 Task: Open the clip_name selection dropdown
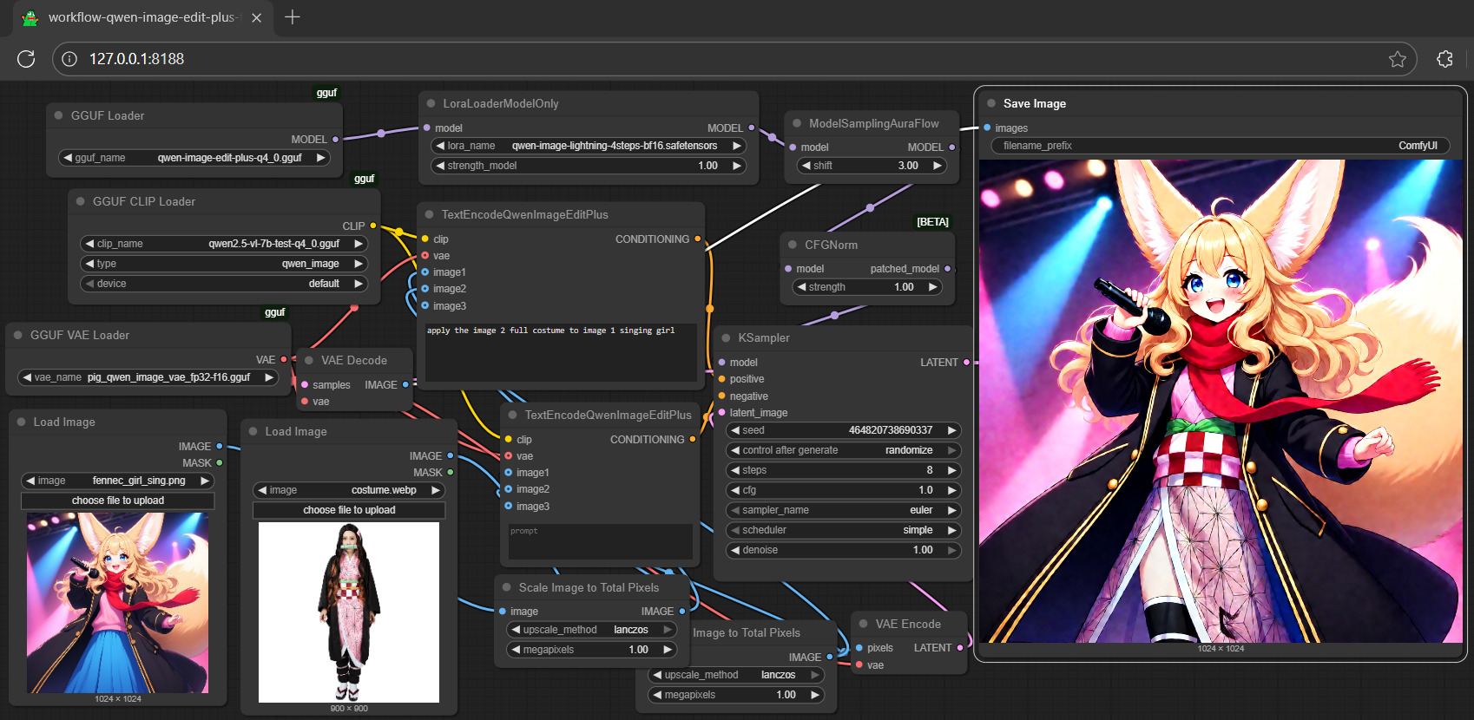224,244
